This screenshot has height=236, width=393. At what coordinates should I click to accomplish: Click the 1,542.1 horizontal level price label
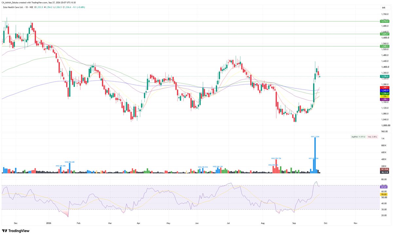coord(384,46)
